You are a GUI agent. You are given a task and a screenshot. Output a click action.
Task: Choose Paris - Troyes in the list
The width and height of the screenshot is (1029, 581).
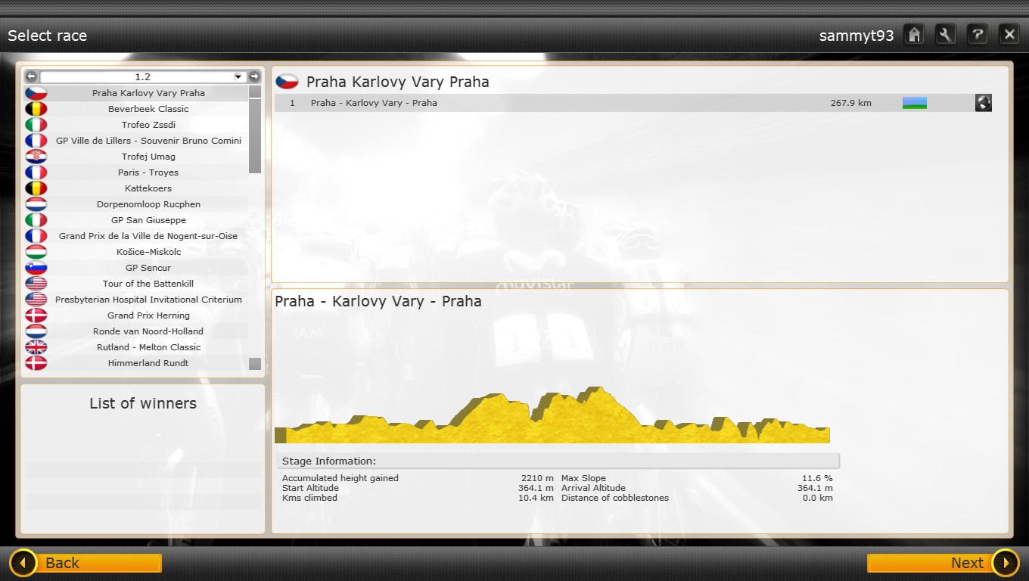coord(148,172)
